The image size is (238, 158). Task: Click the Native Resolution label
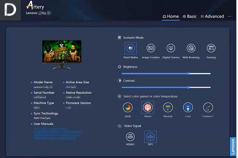pos(79,93)
